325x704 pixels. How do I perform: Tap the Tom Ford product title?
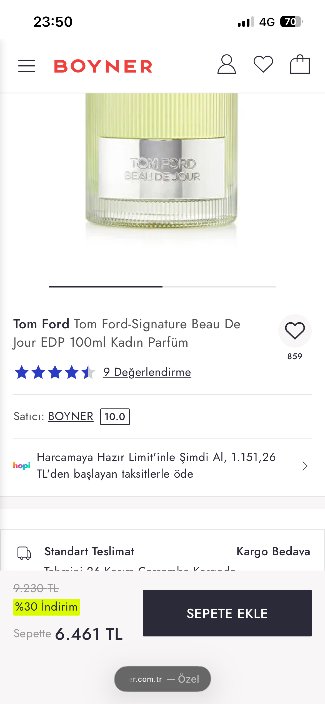click(x=127, y=333)
